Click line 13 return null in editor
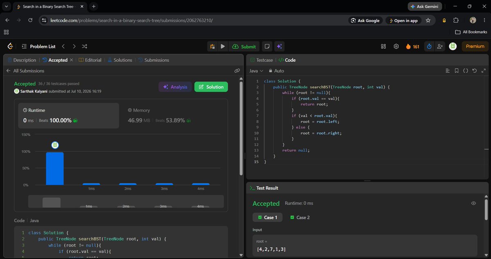 click(296, 150)
